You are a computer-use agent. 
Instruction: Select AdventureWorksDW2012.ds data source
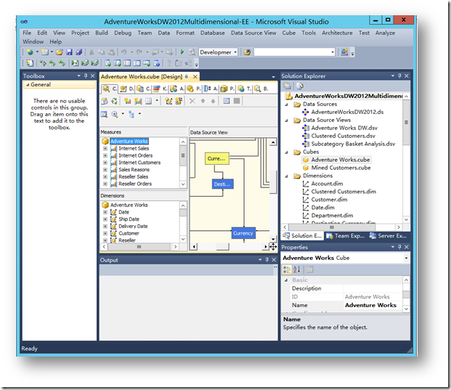pos(347,112)
